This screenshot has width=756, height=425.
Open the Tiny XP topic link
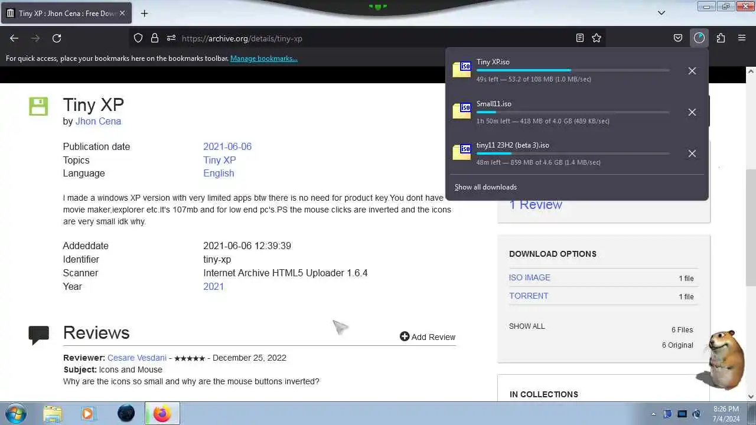(220, 160)
